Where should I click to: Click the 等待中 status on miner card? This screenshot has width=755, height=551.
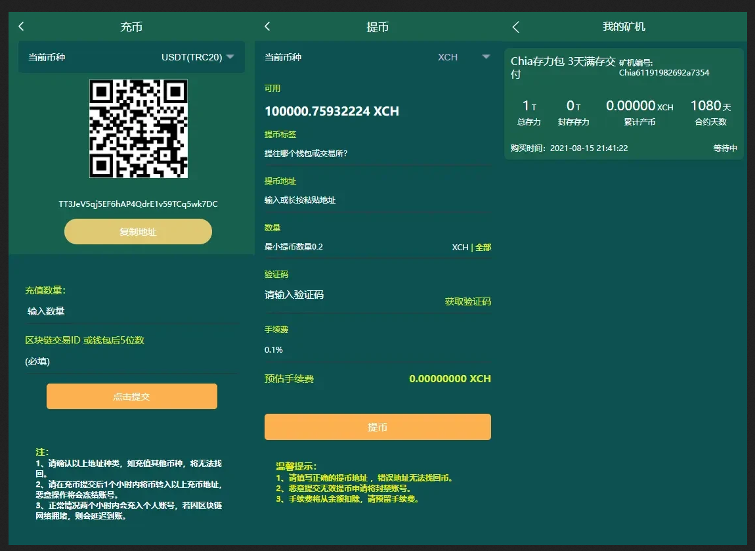click(725, 148)
